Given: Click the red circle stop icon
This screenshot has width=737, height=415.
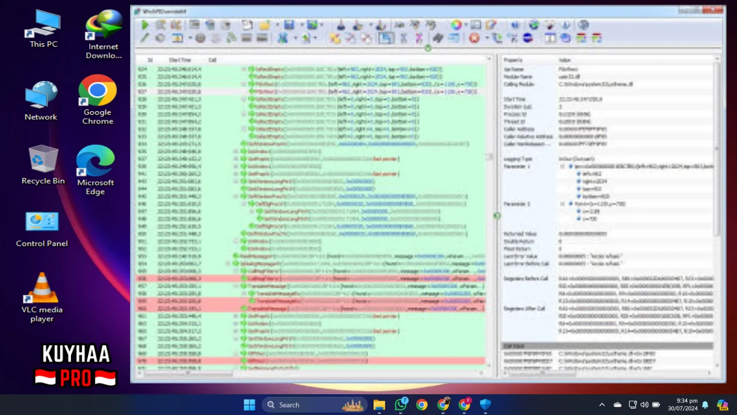Looking at the screenshot, I should 474,38.
